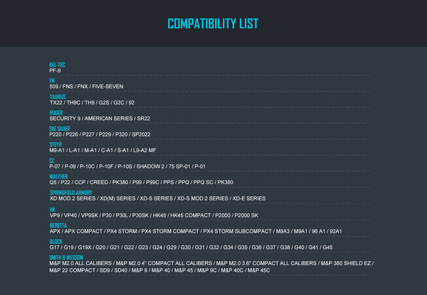Select the SMITH & WESSON brand heading
This screenshot has width=427, height=295.
pos(66,257)
